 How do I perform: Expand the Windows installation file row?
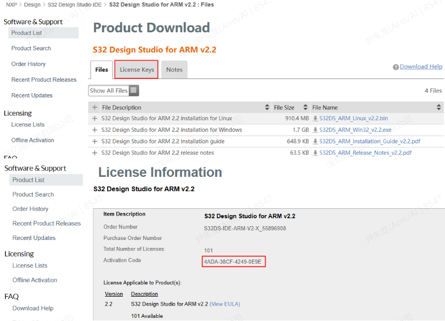[x=95, y=130]
